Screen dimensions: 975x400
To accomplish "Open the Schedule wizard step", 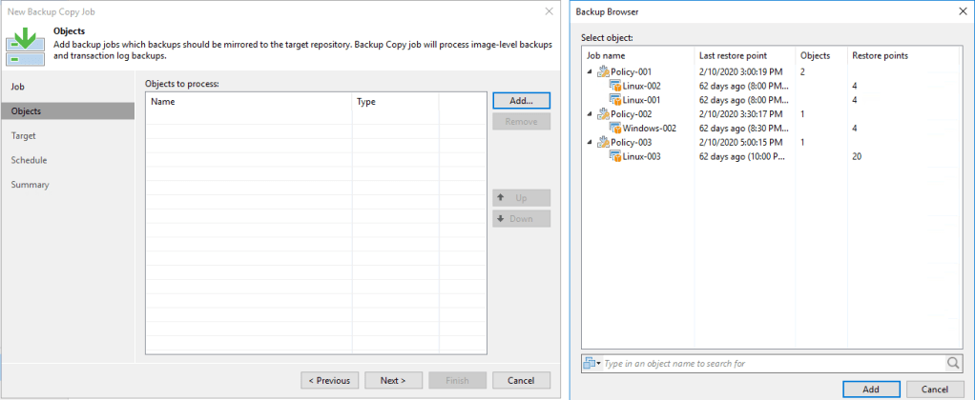I will pos(29,160).
